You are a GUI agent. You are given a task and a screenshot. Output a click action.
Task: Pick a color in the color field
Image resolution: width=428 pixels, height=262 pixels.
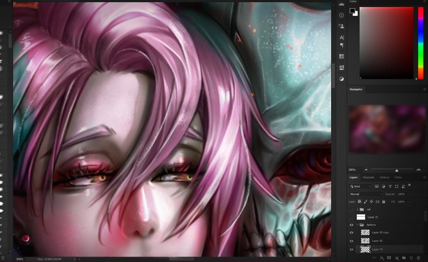pos(386,43)
